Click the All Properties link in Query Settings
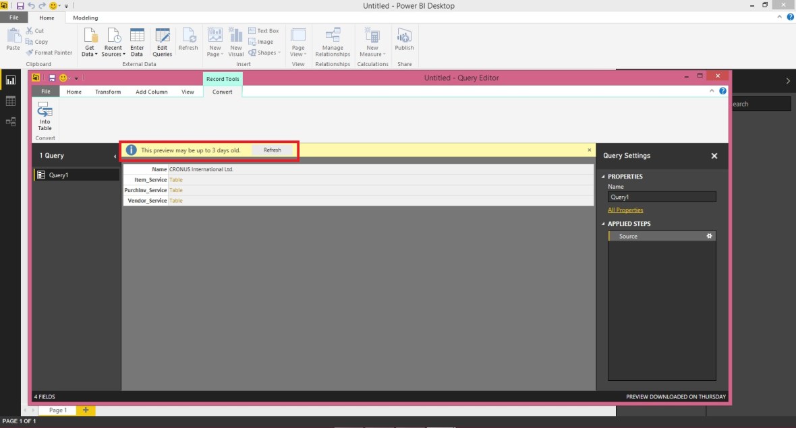This screenshot has width=796, height=428. pos(625,210)
